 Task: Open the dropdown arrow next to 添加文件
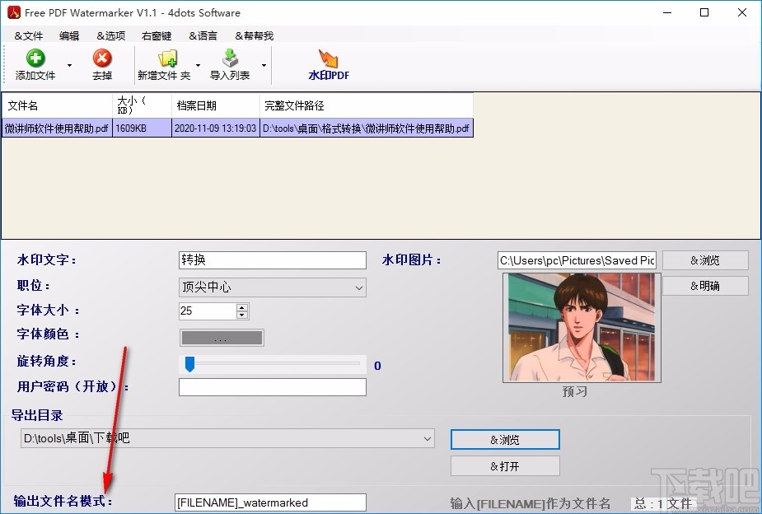coord(69,65)
